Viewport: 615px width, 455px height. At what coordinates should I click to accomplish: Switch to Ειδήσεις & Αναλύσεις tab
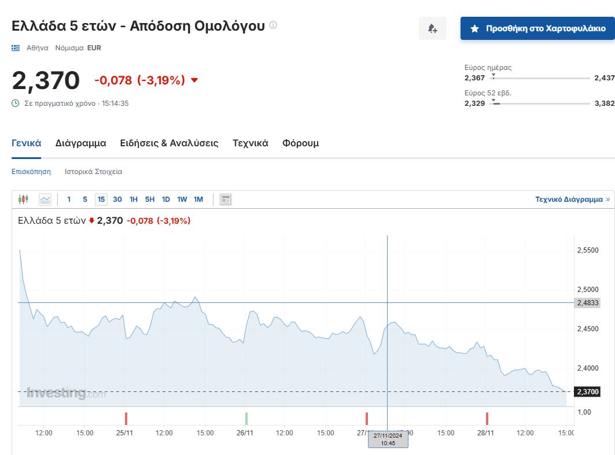(169, 143)
